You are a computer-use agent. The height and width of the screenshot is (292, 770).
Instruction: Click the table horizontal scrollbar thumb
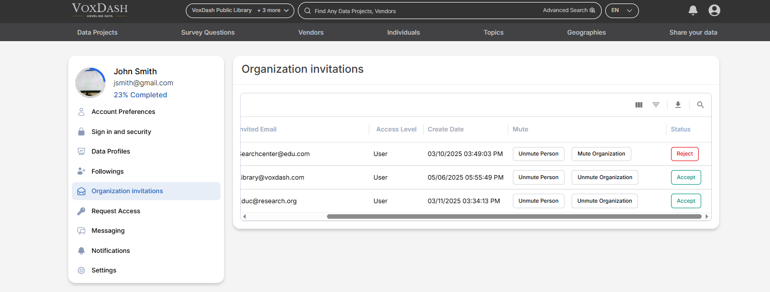click(x=514, y=217)
